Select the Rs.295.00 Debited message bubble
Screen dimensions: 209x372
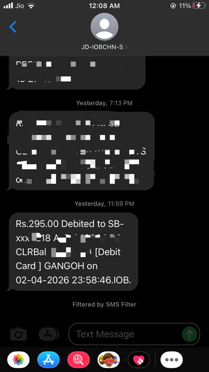tap(74, 252)
